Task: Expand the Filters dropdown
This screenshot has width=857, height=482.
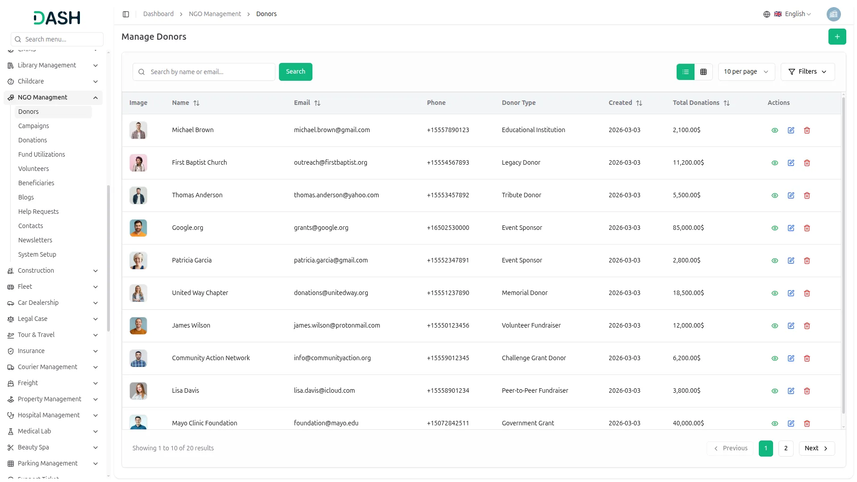Action: pyautogui.click(x=807, y=72)
